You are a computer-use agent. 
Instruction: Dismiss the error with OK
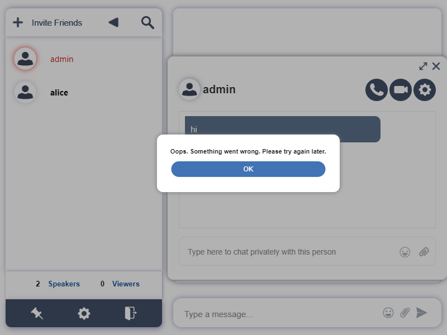pos(248,169)
